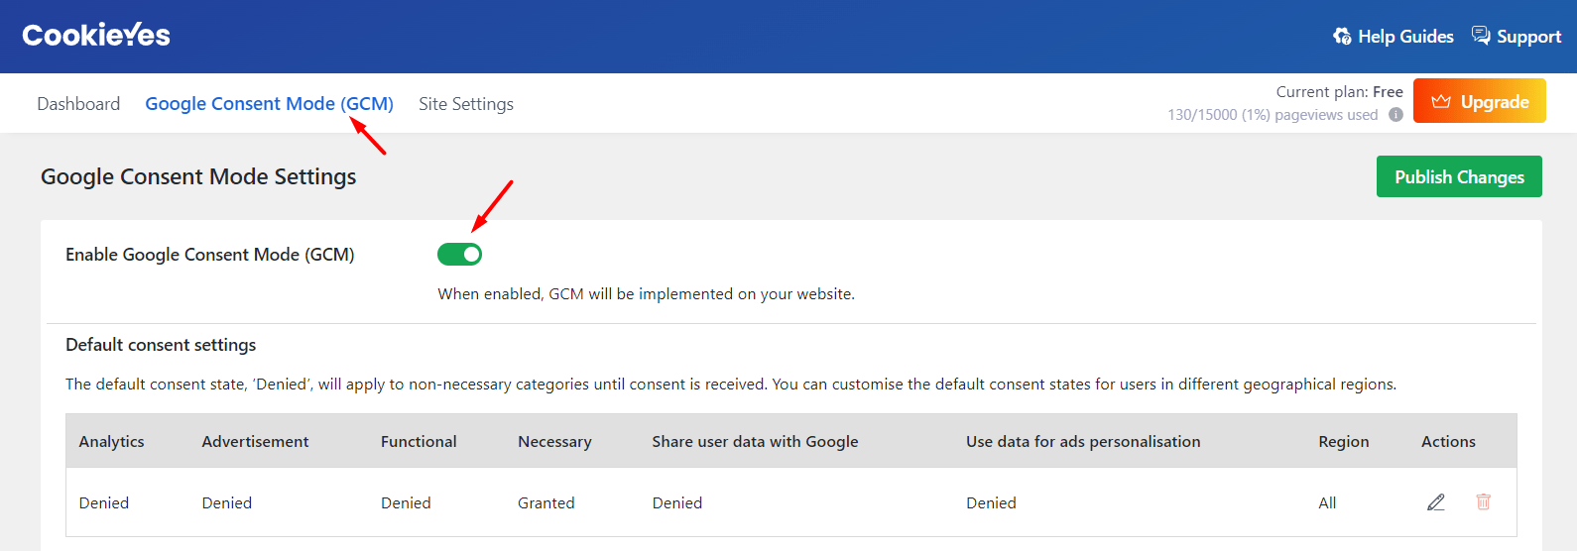Click the Advertisement column header
Viewport: 1577px width, 551px height.
[256, 442]
